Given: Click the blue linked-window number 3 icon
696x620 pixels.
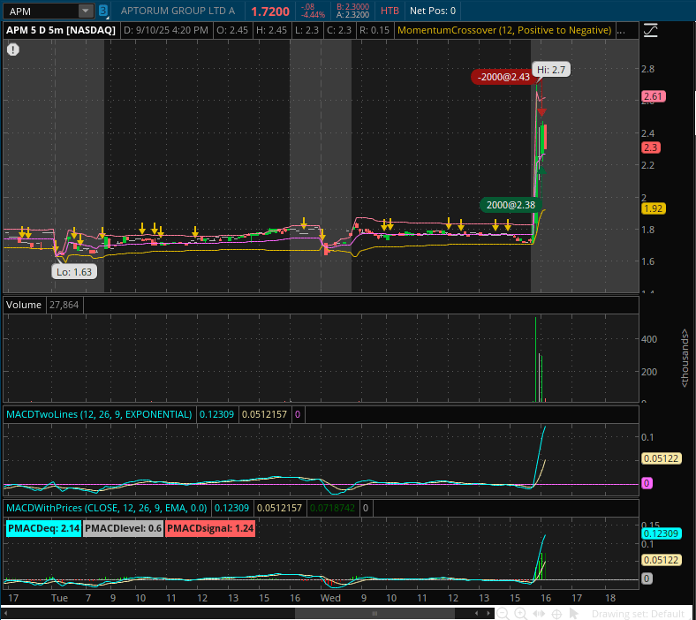Looking at the screenshot, I should pos(103,11).
